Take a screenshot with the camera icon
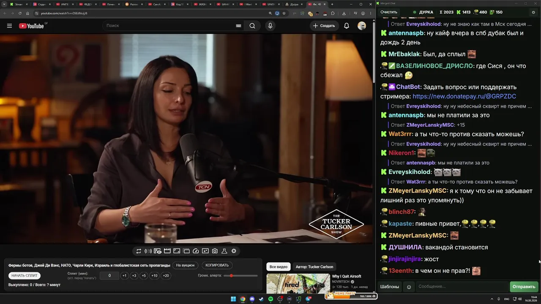Image resolution: width=541 pixels, height=304 pixels. pyautogui.click(x=215, y=251)
